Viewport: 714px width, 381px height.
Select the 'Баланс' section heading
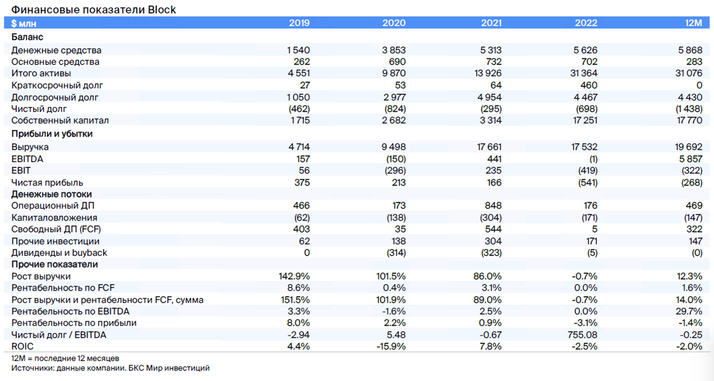(27, 37)
